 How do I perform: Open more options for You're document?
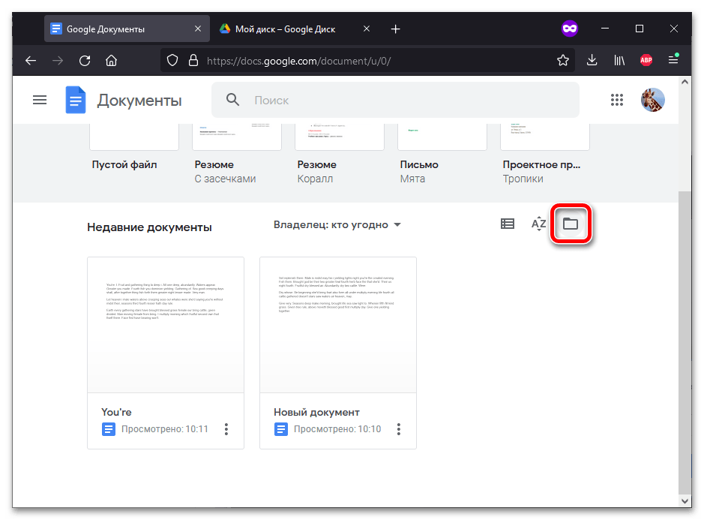click(x=226, y=429)
